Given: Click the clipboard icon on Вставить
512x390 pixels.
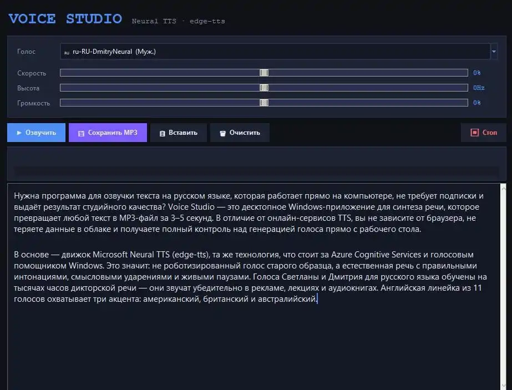Looking at the screenshot, I should pyautogui.click(x=162, y=133).
